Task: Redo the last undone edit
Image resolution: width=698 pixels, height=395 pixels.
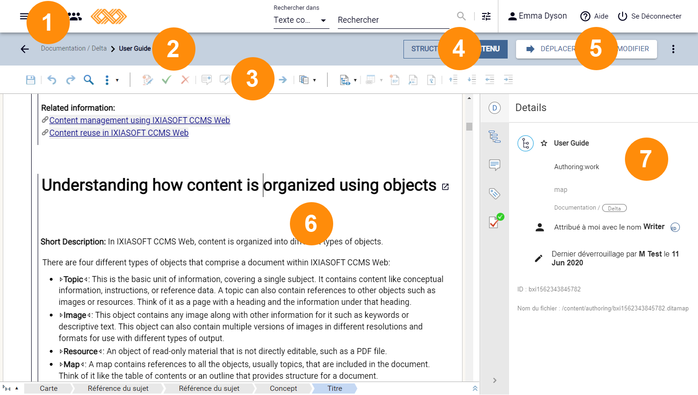Action: (x=70, y=80)
